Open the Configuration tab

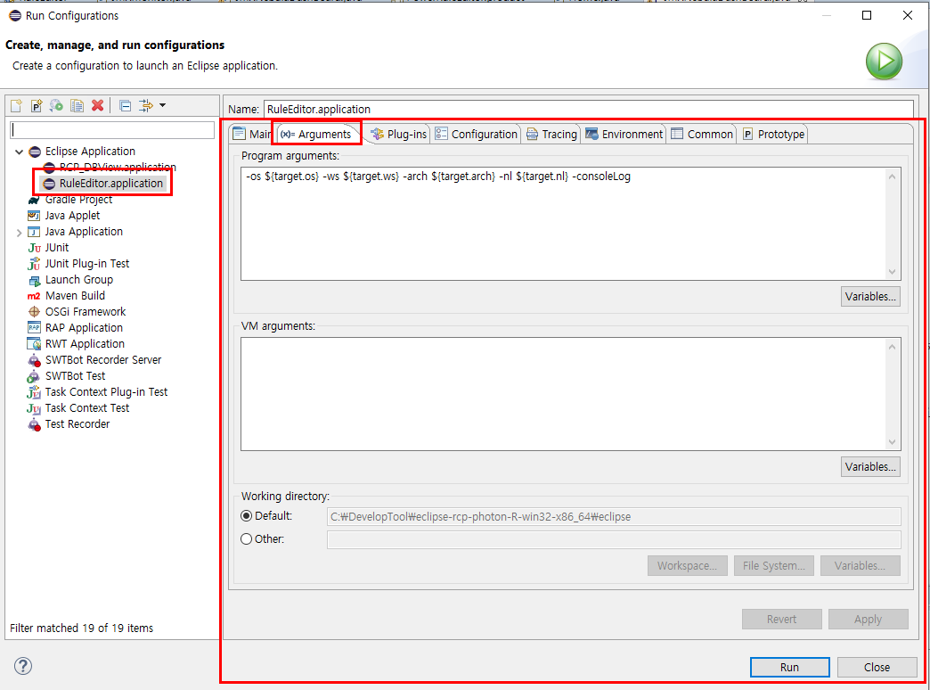[x=477, y=135]
